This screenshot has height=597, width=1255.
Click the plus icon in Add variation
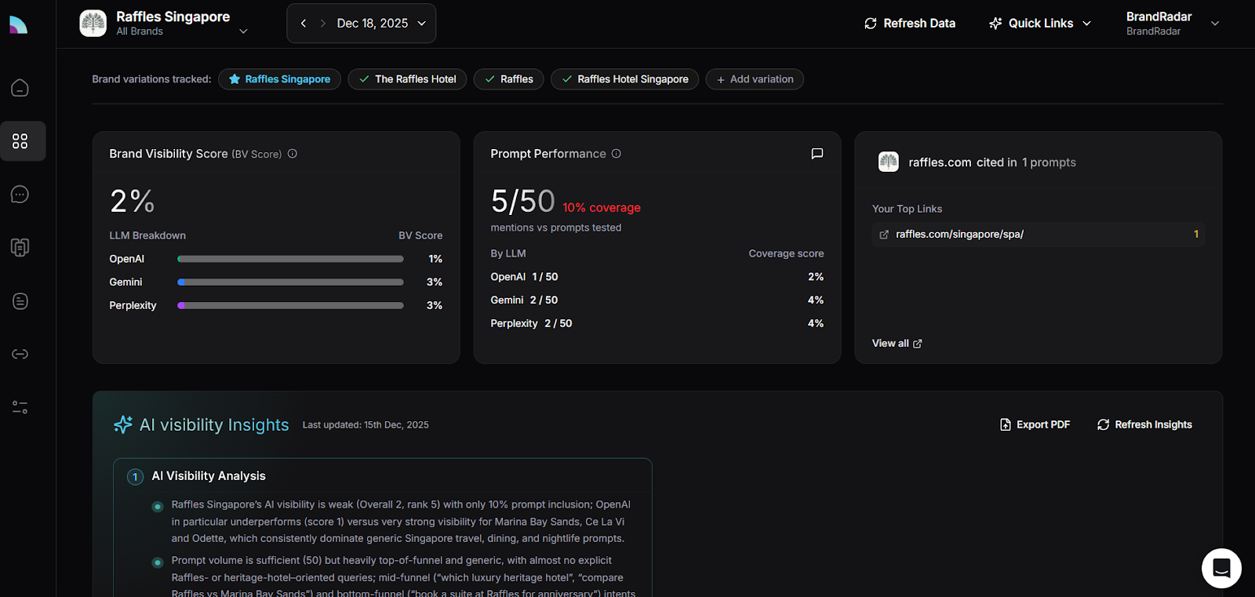click(721, 80)
